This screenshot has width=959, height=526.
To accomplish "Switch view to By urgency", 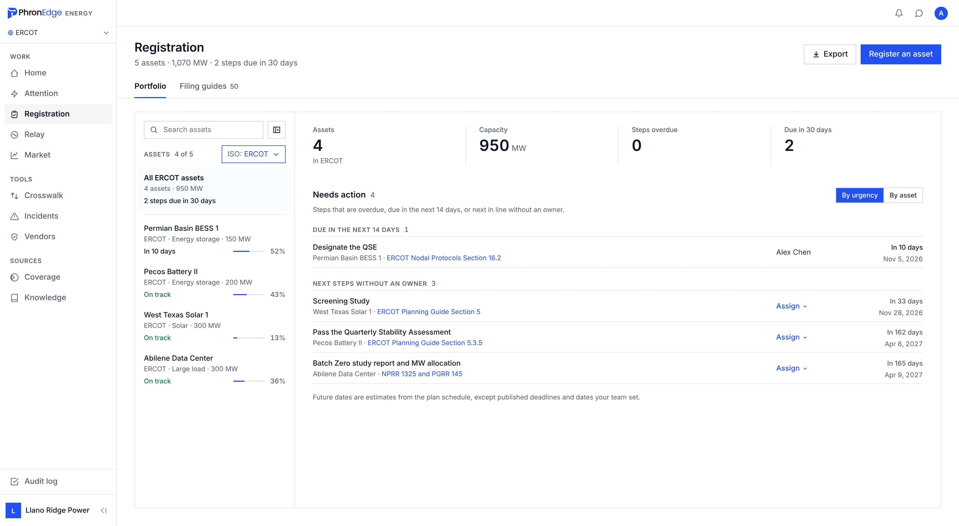I will pos(860,195).
